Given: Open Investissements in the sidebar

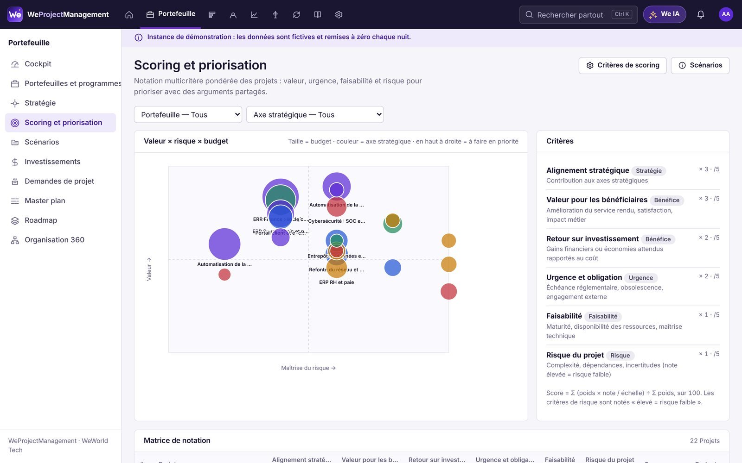Looking at the screenshot, I should pos(60,162).
